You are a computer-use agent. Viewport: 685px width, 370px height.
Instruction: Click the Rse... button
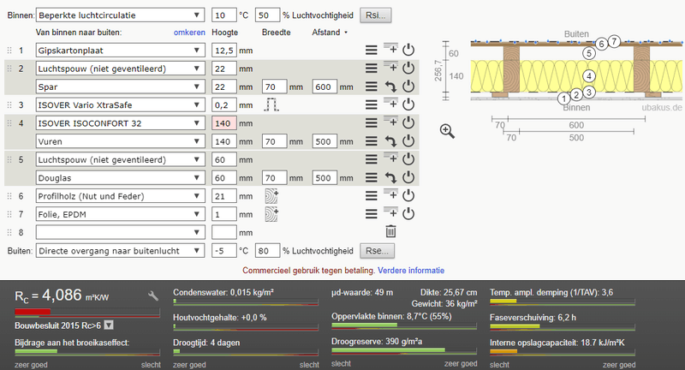pos(377,251)
